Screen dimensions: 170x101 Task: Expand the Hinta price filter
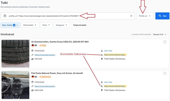click(46, 25)
